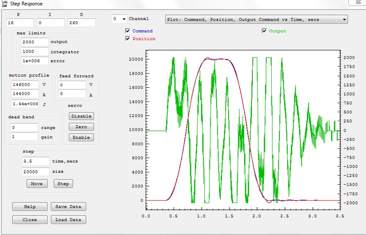
Task: Click the Move button
Action: pyautogui.click(x=37, y=184)
